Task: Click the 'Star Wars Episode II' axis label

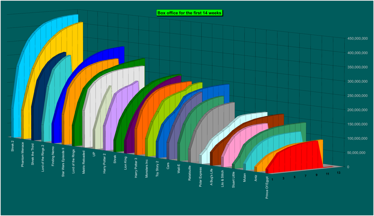Action: (x=63, y=162)
